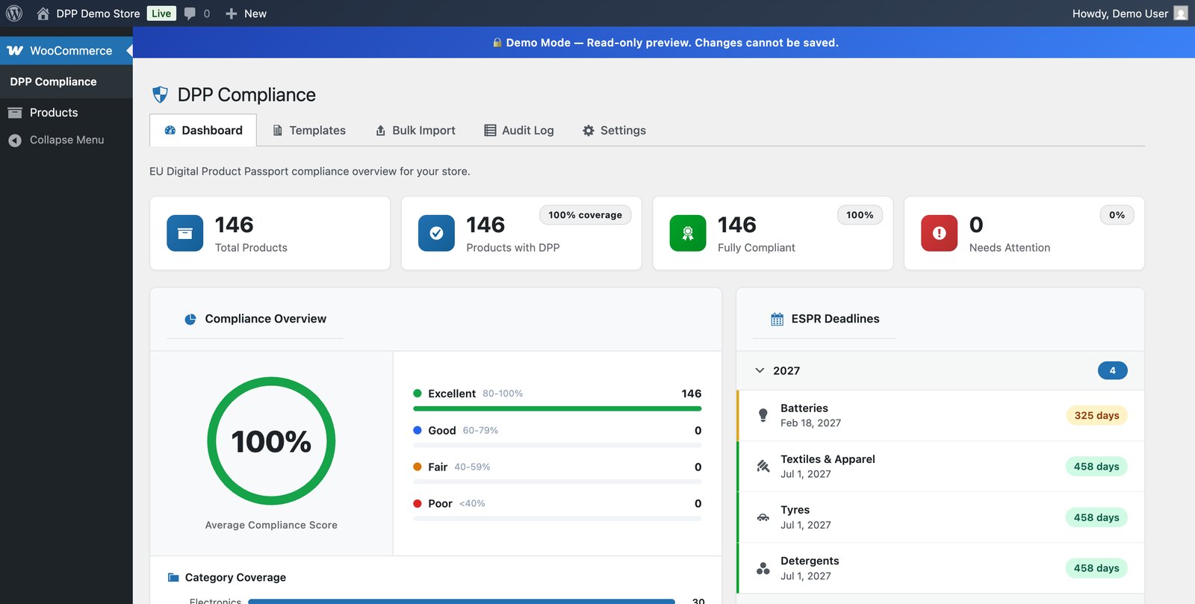Click the Total Products archive icon
The height and width of the screenshot is (604, 1195).
(x=185, y=233)
